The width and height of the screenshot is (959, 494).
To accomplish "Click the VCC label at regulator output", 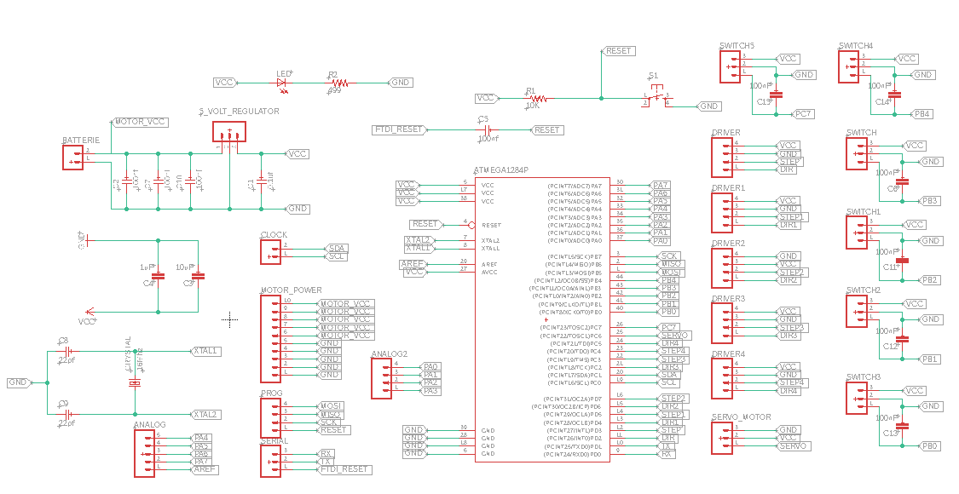I will 298,154.
